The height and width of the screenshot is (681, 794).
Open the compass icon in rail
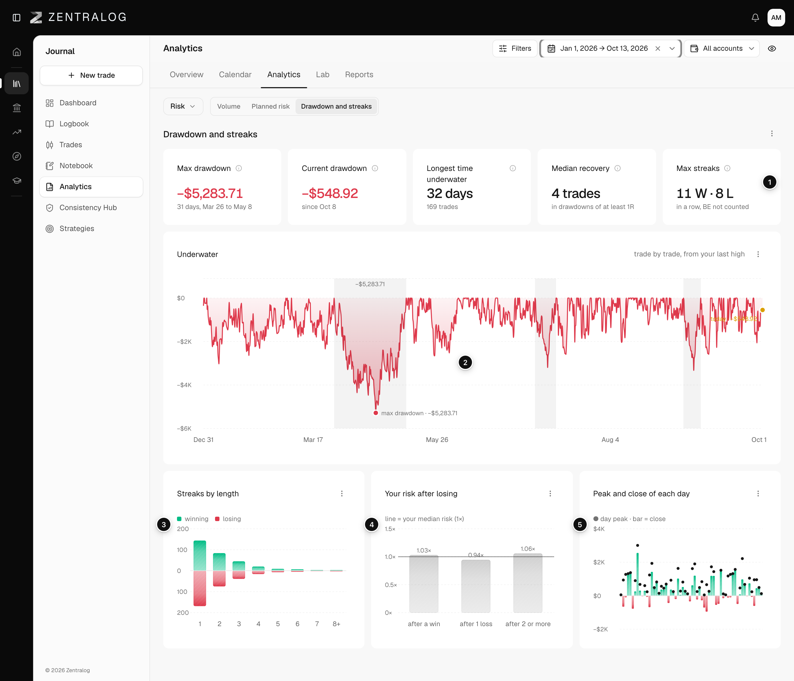(17, 156)
